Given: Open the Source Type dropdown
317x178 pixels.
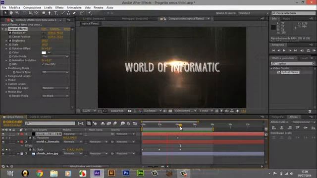Looking at the screenshot, I should [x=55, y=72].
